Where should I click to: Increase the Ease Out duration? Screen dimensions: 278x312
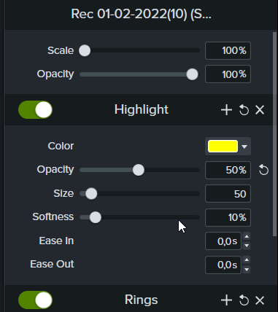(247, 260)
